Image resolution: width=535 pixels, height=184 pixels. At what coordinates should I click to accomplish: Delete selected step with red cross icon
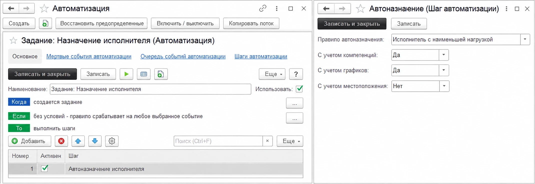pyautogui.click(x=61, y=141)
